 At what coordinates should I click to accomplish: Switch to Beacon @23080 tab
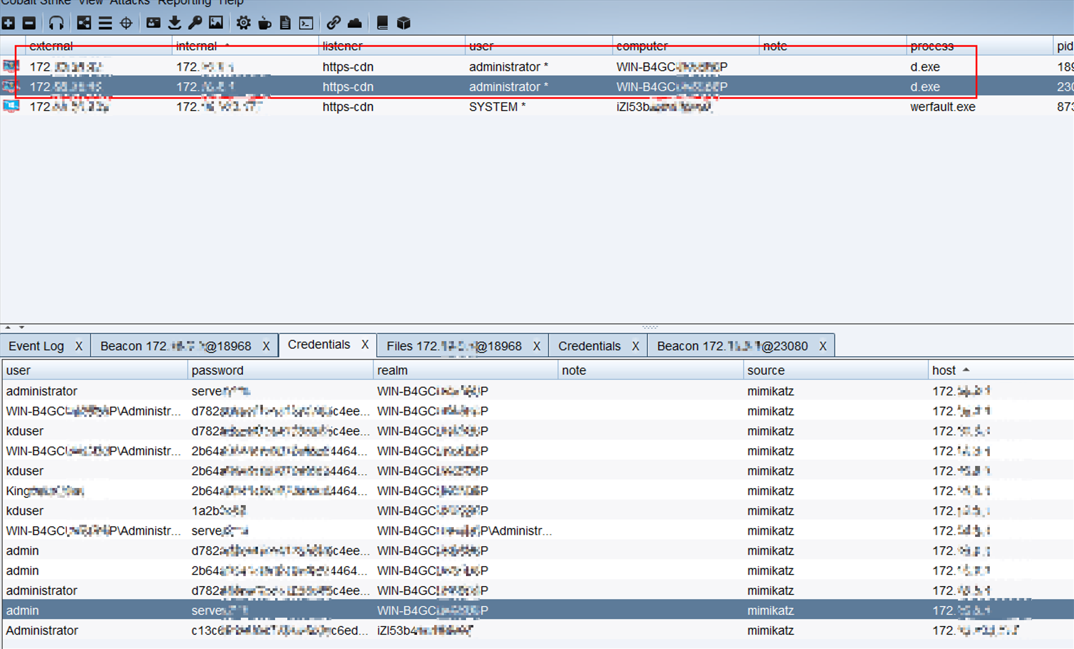click(x=732, y=346)
